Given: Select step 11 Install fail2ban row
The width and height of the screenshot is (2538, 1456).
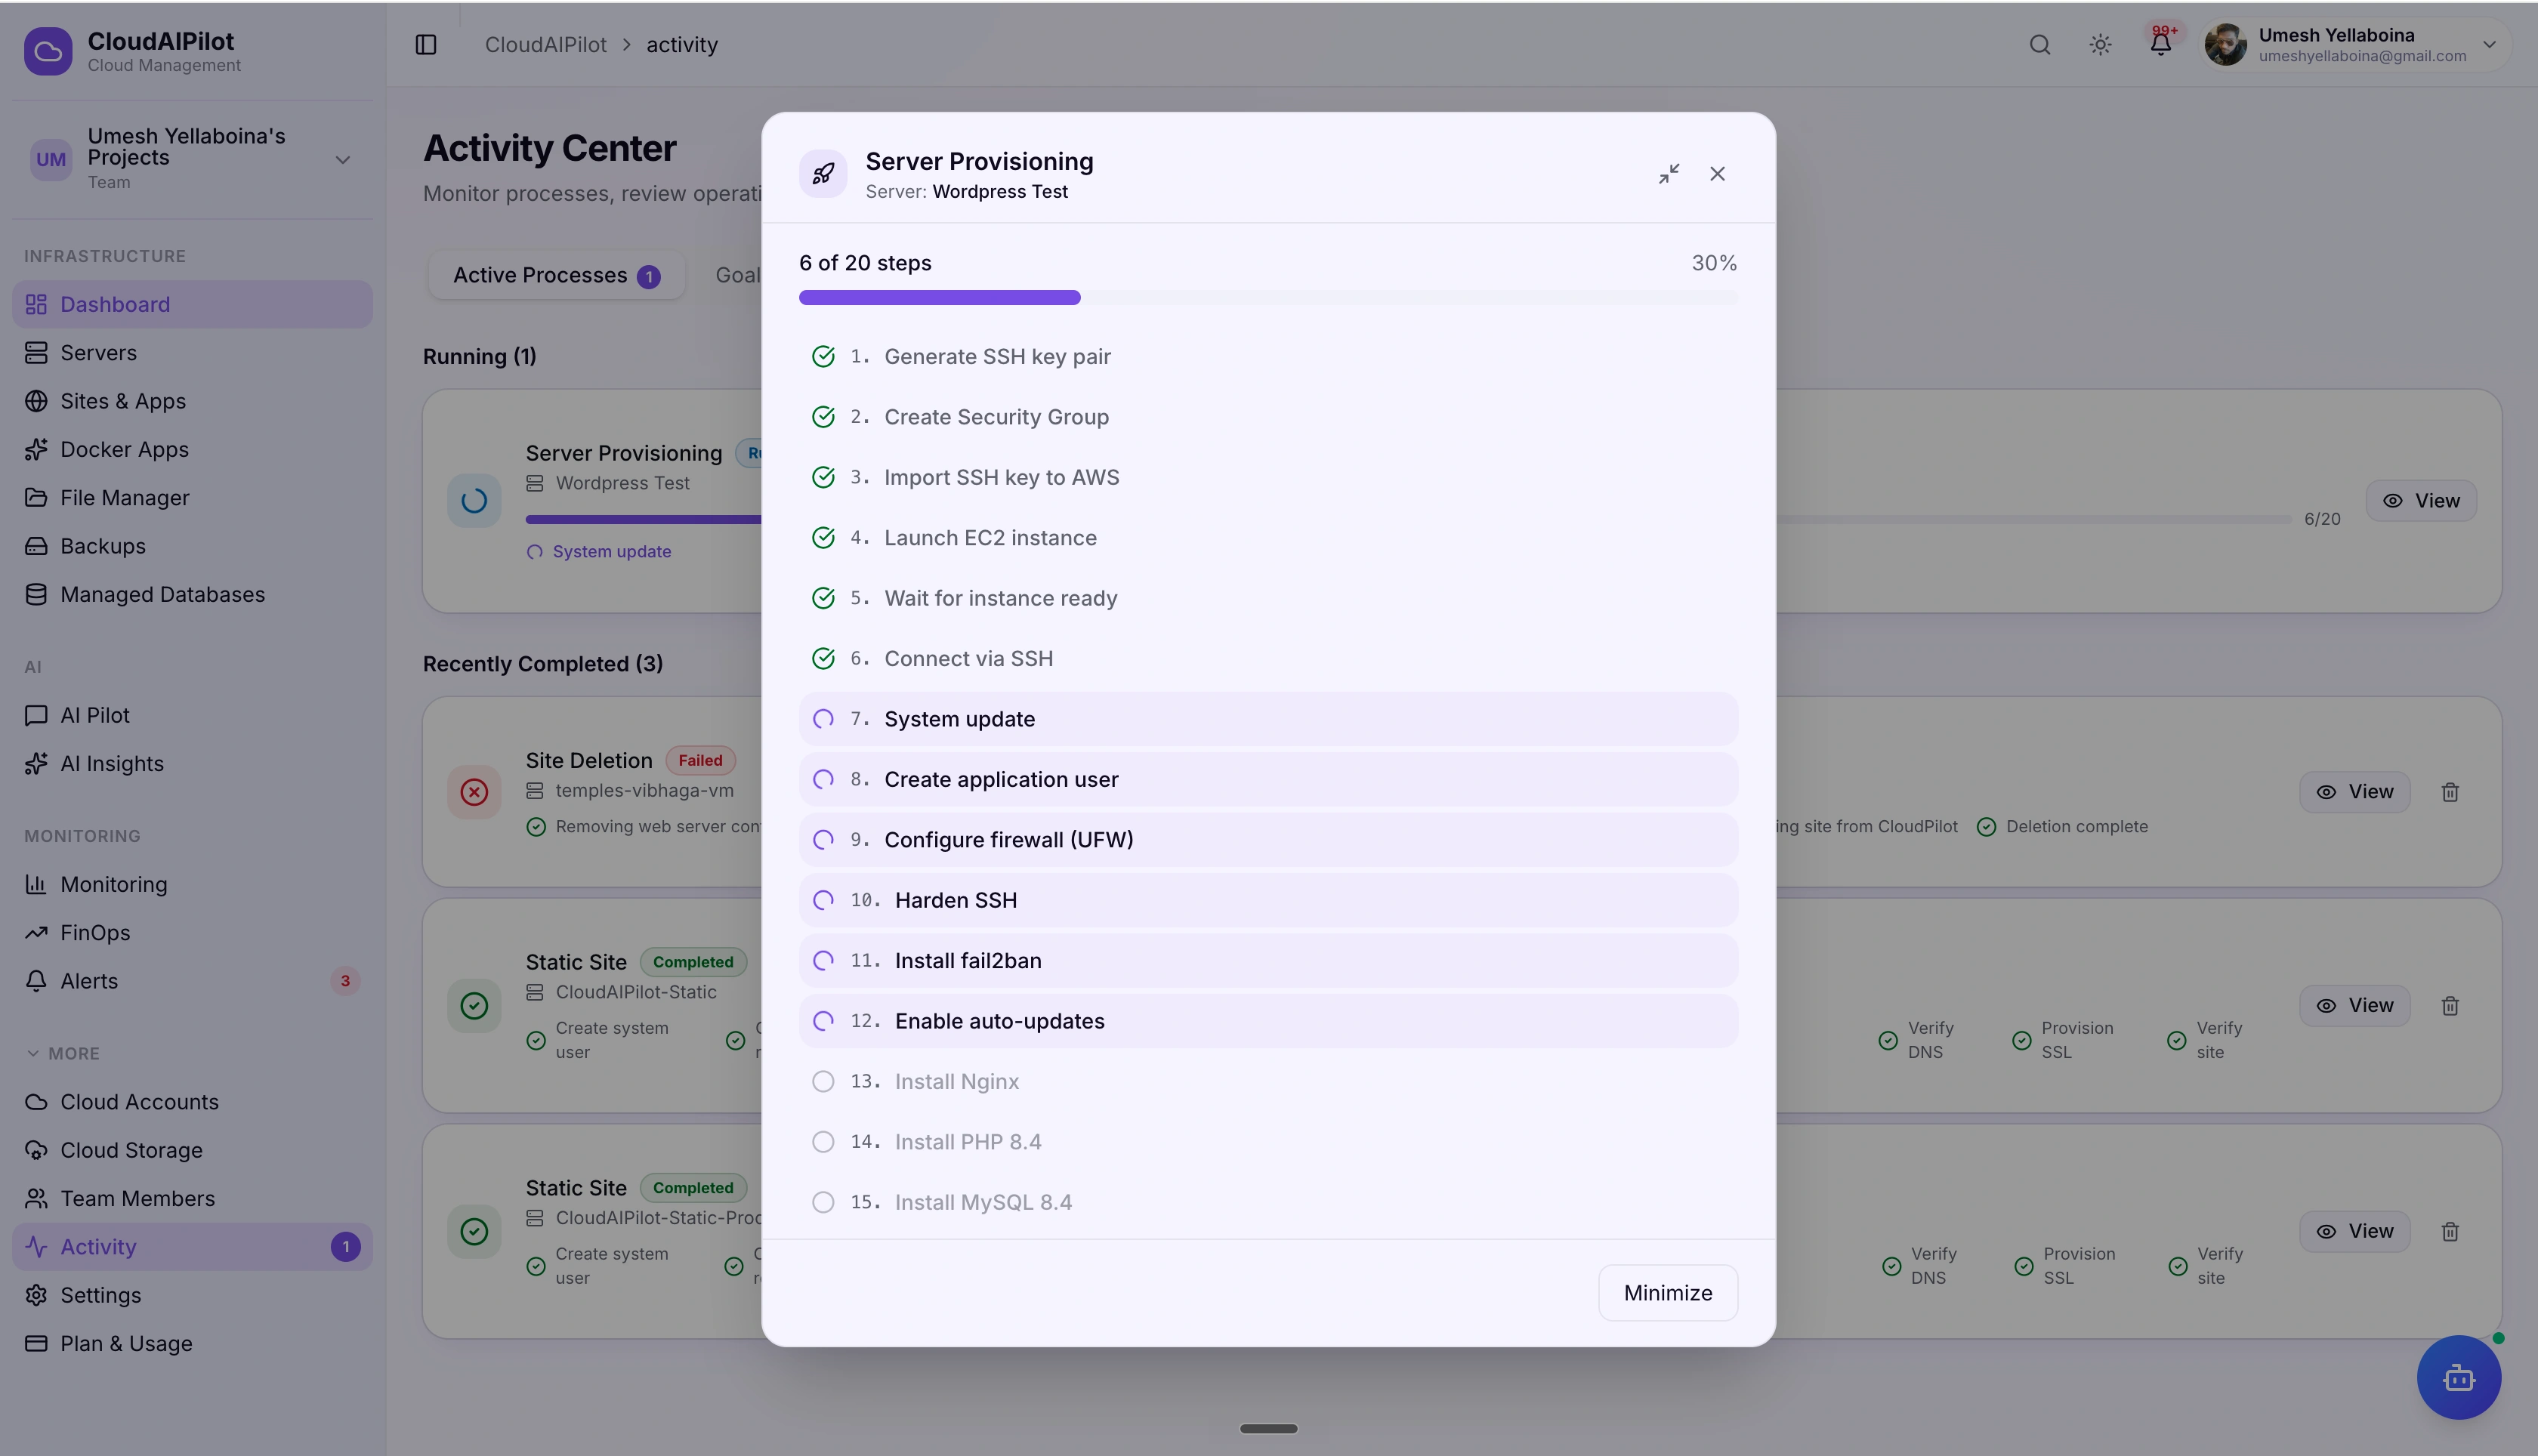Looking at the screenshot, I should (1268, 961).
